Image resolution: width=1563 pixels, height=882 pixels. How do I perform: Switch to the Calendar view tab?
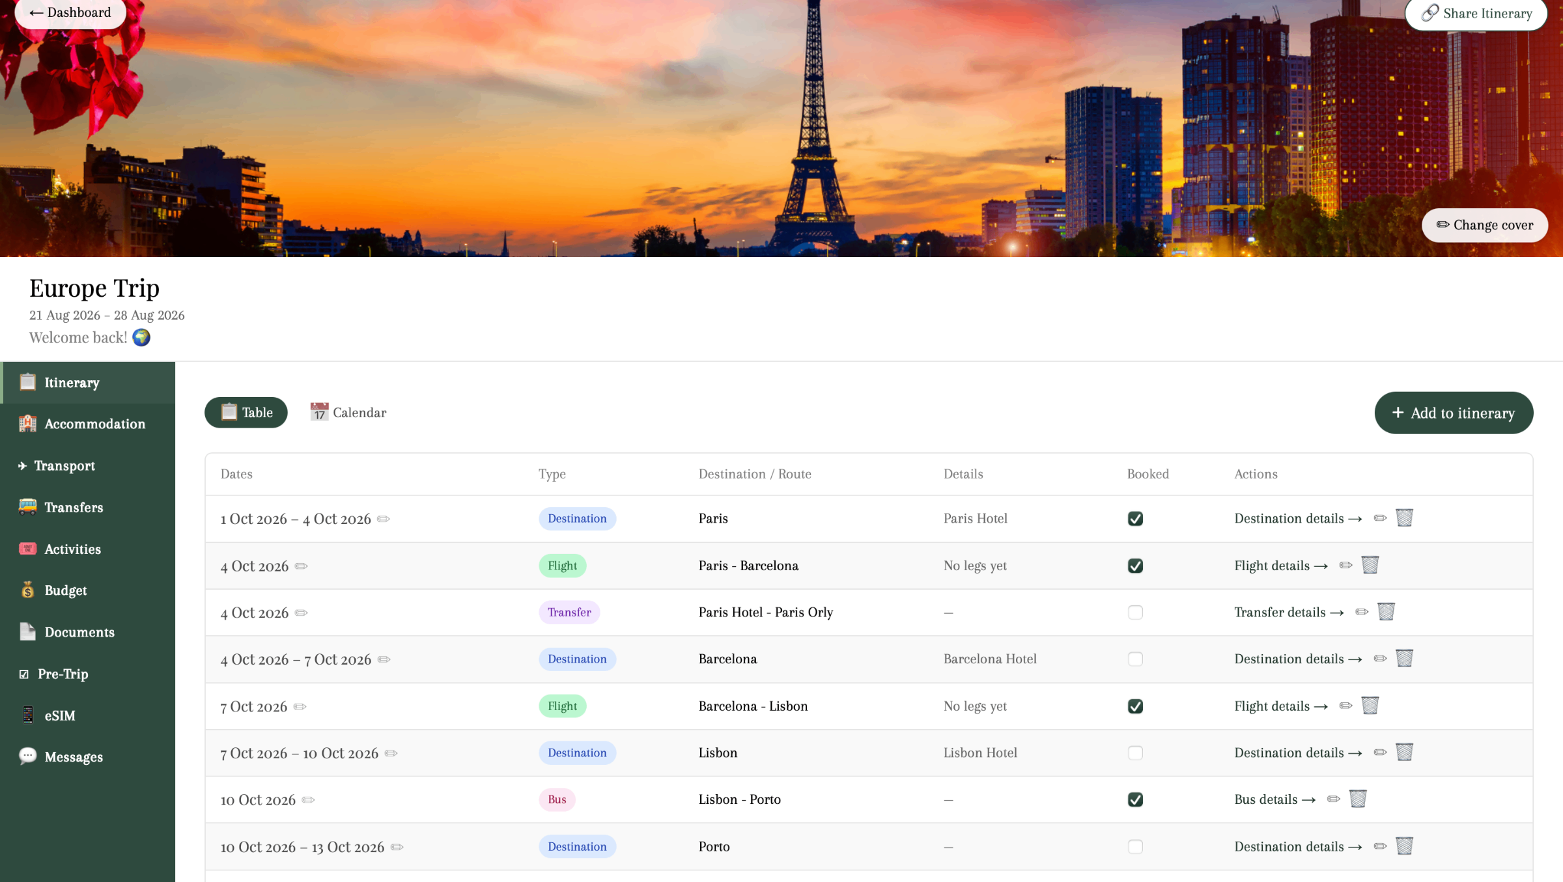[x=348, y=413]
